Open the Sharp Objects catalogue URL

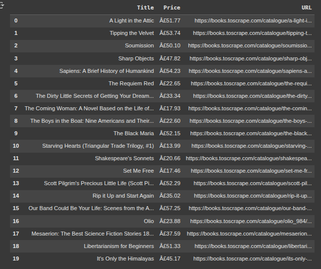[x=250, y=59]
